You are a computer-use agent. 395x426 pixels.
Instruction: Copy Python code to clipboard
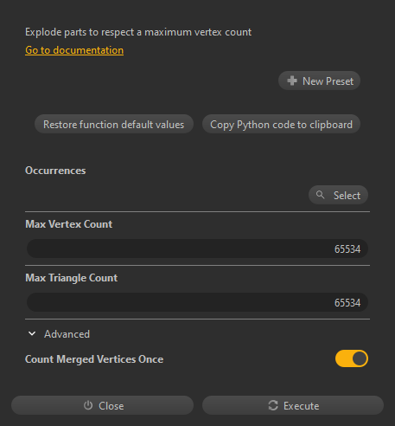tap(281, 124)
